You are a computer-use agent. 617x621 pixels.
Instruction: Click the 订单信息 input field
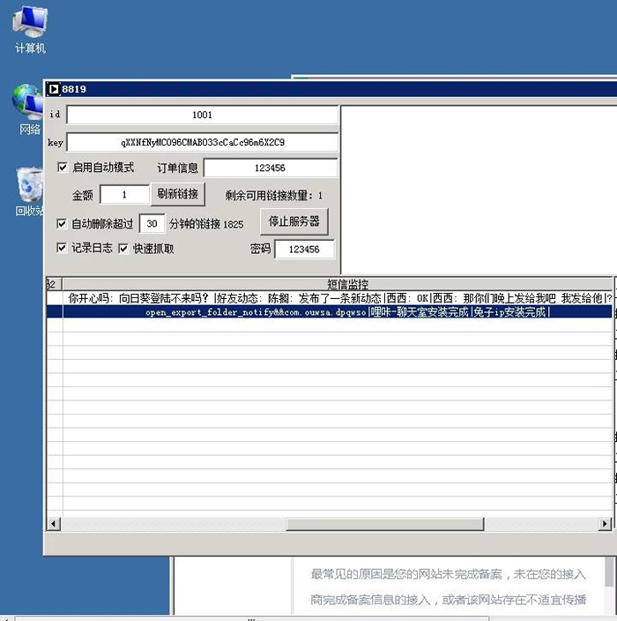tap(270, 168)
